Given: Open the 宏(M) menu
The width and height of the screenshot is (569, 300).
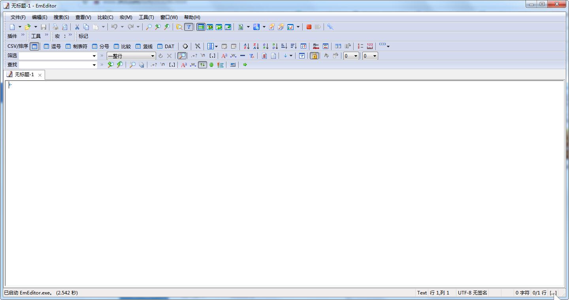Looking at the screenshot, I should tap(125, 17).
